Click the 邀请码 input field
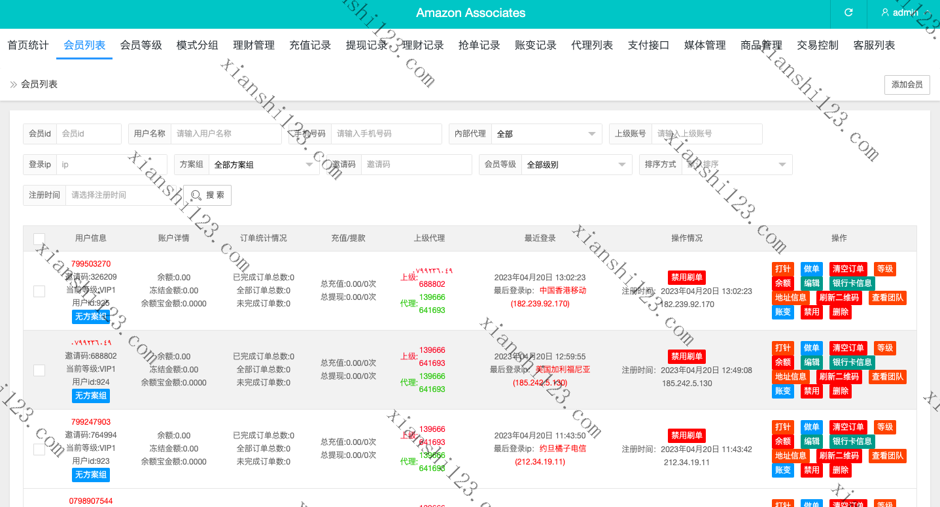The width and height of the screenshot is (940, 507). (x=417, y=165)
